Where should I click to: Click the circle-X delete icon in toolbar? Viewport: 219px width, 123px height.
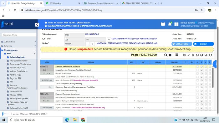point(184,55)
